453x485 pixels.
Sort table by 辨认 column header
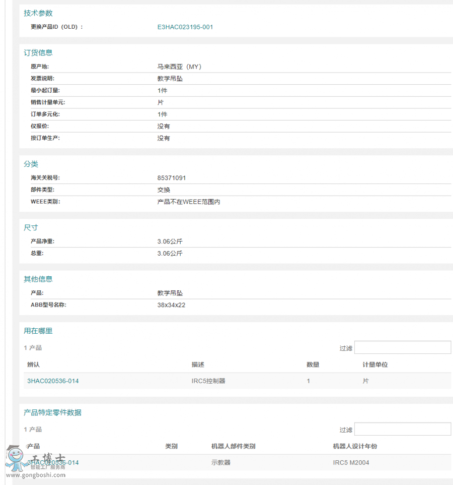[32, 364]
